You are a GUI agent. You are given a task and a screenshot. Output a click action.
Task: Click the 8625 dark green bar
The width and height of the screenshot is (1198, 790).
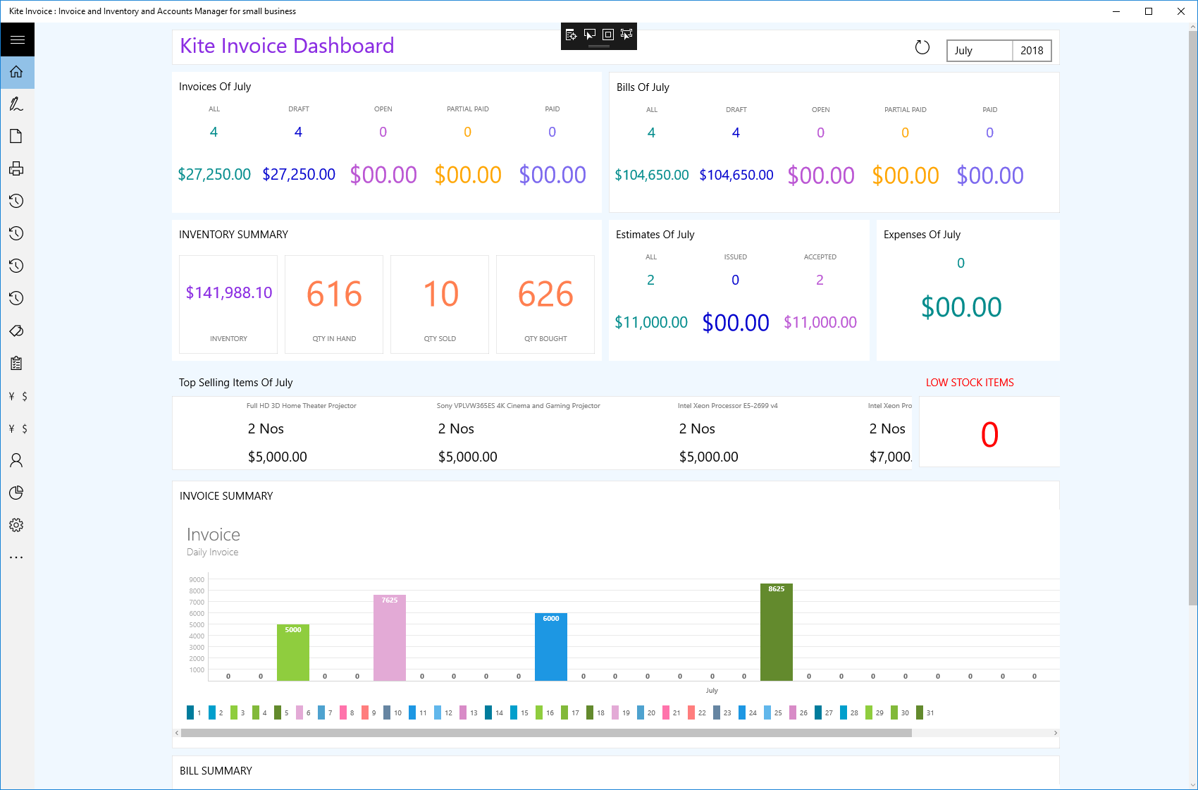(777, 632)
